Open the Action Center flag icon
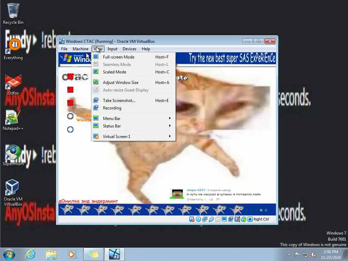 click(x=297, y=254)
